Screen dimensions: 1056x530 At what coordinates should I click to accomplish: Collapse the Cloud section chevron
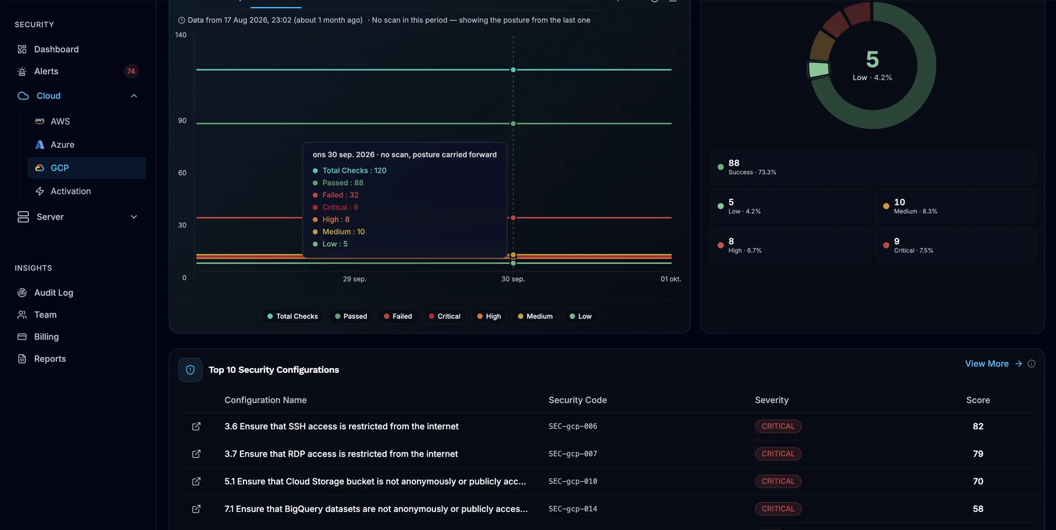pyautogui.click(x=134, y=96)
